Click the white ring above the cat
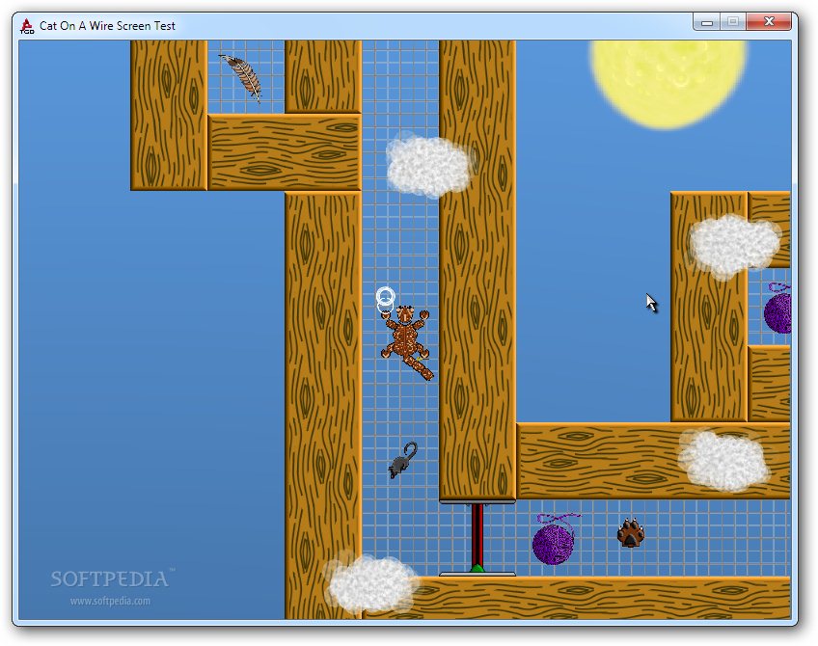 coord(386,300)
